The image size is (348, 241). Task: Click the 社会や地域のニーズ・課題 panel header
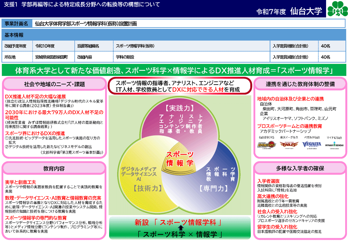point(54,84)
